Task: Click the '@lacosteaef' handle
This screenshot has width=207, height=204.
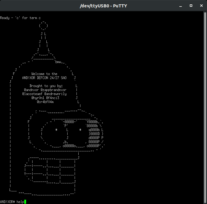Action: coord(32,94)
